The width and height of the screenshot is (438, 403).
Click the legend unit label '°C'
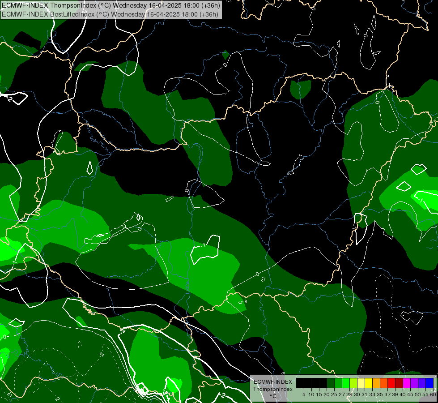tap(273, 396)
